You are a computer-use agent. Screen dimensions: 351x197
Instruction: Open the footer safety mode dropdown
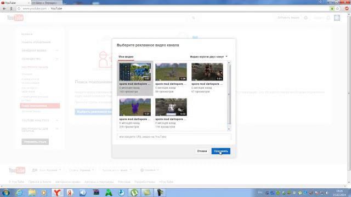point(117,170)
